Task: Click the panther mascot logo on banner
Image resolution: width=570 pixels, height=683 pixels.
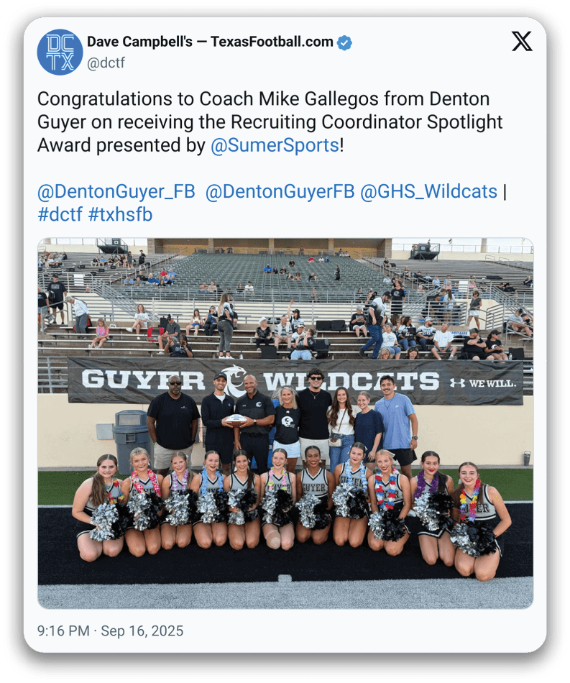Action: [234, 380]
